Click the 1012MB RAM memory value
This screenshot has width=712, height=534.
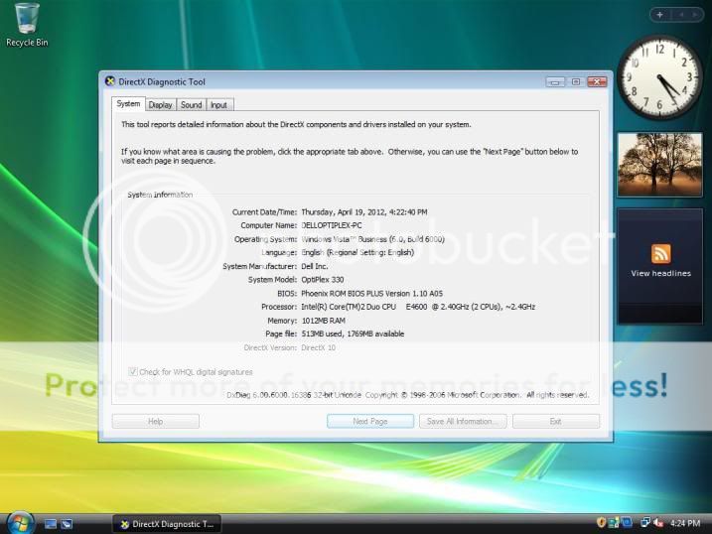(324, 321)
